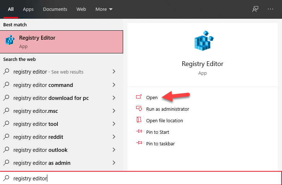The height and width of the screenshot is (185, 282).
Task: Expand chevron for registry editor as admin
Action: click(x=114, y=163)
